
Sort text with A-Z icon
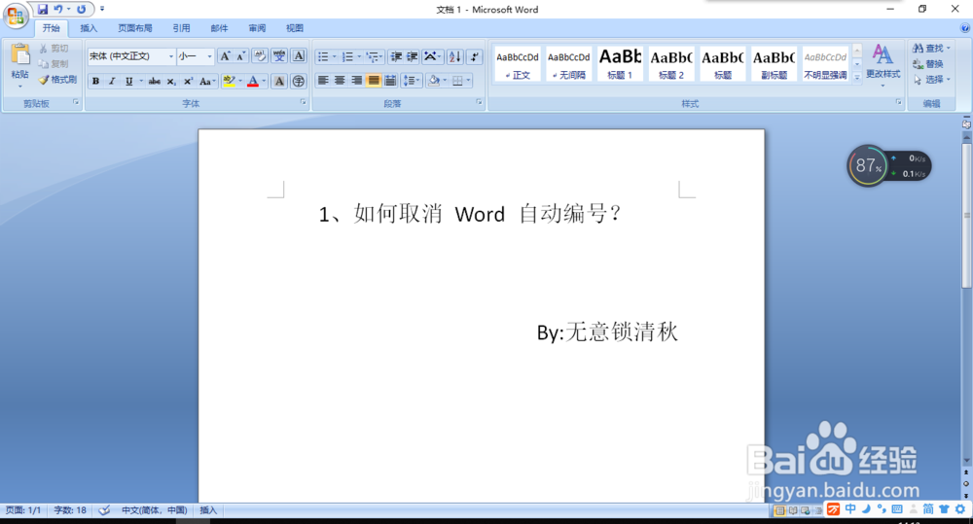point(454,57)
